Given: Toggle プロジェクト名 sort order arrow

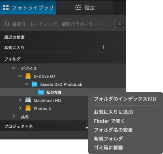Looking at the screenshot, I should tap(87, 126).
